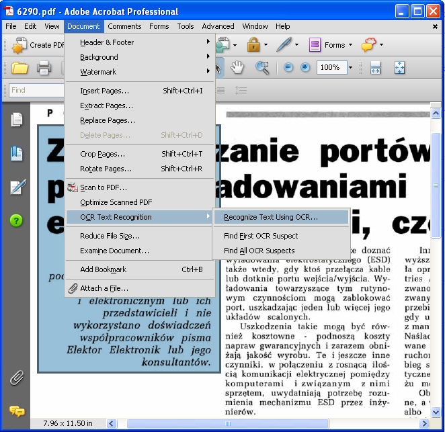
Task: Open the zoom percentage dropdown arrow
Action: pos(350,68)
